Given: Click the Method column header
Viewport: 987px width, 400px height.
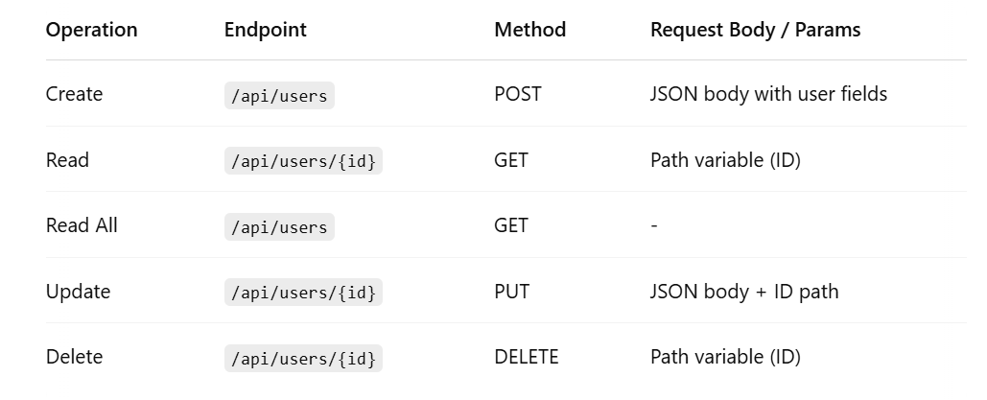Looking at the screenshot, I should 530,30.
